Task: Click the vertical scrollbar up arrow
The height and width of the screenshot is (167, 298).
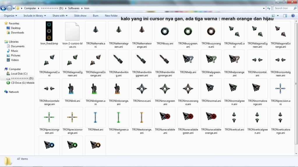Action: click(296, 21)
